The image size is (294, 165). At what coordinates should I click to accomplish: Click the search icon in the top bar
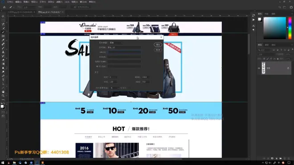pyautogui.click(x=280, y=7)
